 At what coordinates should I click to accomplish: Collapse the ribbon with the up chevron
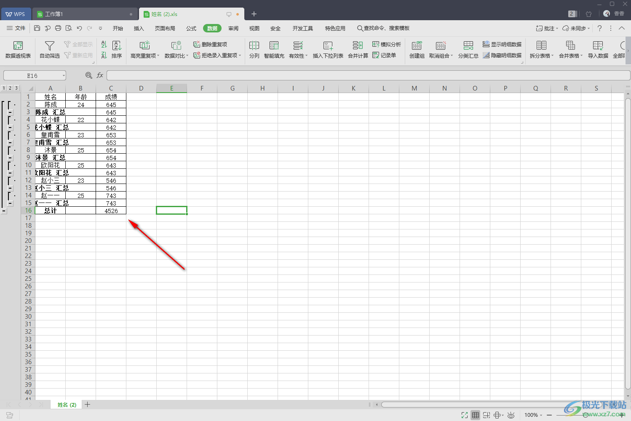[622, 28]
